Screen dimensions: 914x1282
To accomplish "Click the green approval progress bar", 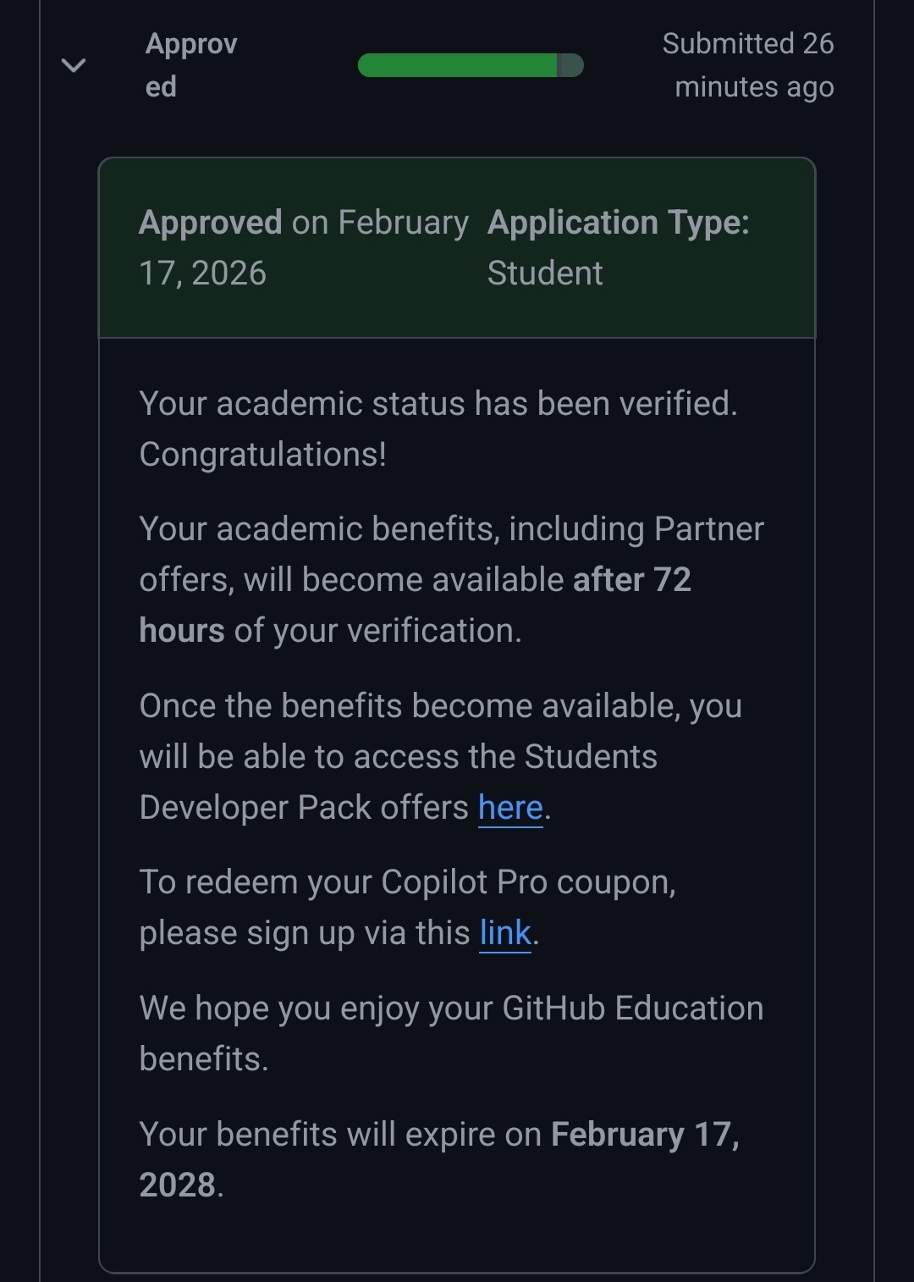I will 457,65.
